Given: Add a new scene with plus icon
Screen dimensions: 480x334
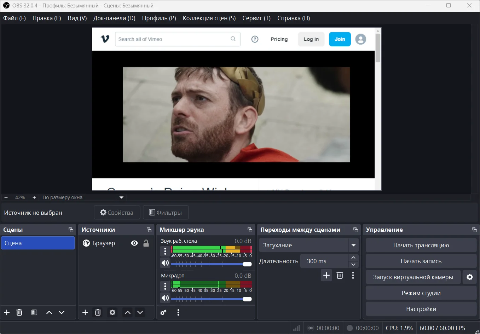Looking at the screenshot, I should [7, 312].
